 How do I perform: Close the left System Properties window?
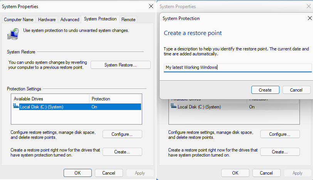151,7
